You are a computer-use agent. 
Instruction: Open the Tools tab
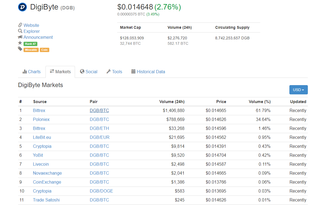pos(114,72)
